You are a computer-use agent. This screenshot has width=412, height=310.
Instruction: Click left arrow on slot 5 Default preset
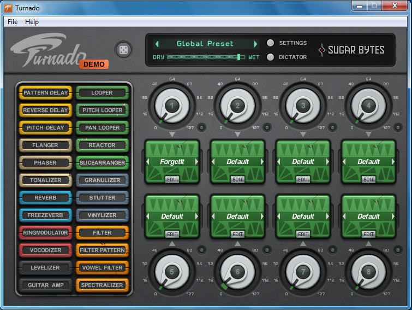pyautogui.click(x=148, y=217)
